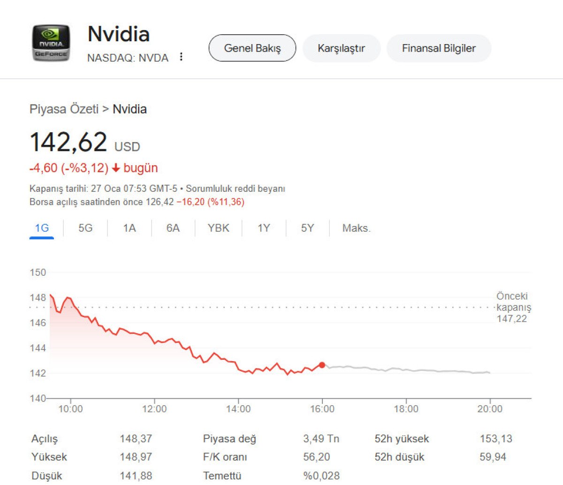
Task: Switch chart to 5Y range
Action: (x=306, y=228)
